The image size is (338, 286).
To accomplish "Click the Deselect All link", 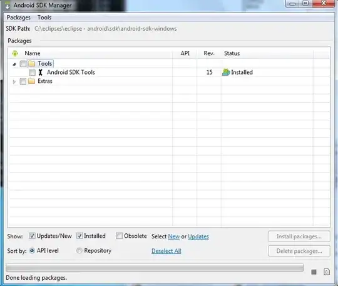I will tap(166, 251).
